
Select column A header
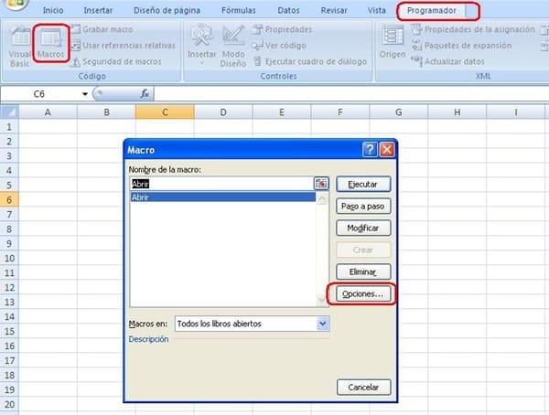[48, 112]
